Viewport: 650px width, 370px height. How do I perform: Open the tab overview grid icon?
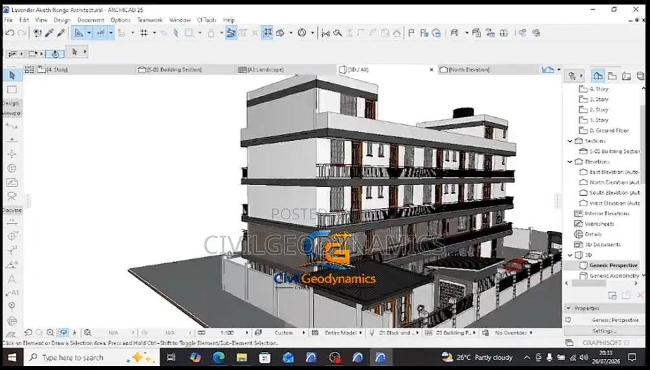click(29, 70)
